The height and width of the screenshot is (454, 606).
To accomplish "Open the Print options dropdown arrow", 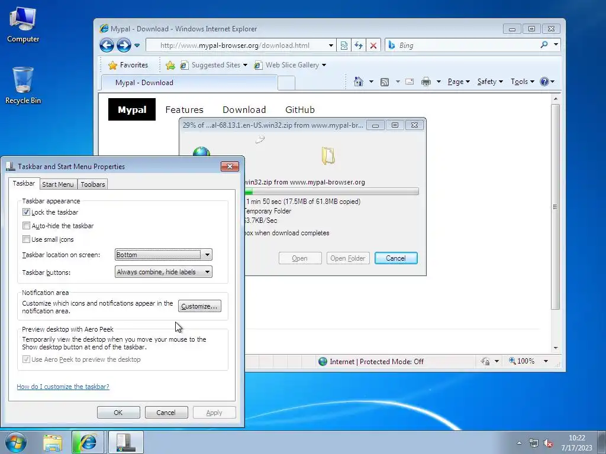I will click(x=439, y=82).
